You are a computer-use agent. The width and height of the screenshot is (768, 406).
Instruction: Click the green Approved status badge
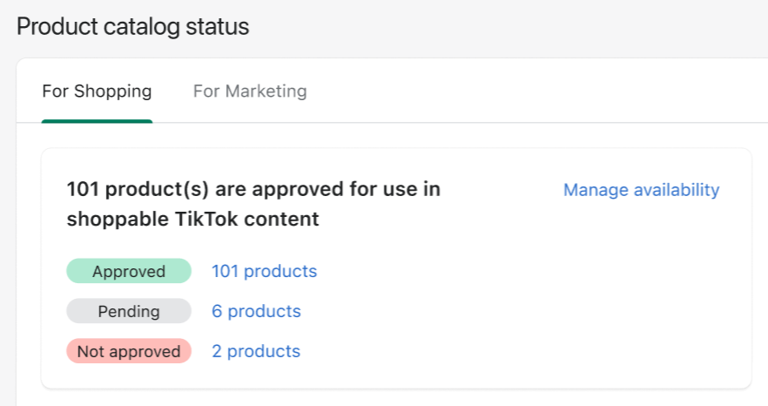point(129,271)
